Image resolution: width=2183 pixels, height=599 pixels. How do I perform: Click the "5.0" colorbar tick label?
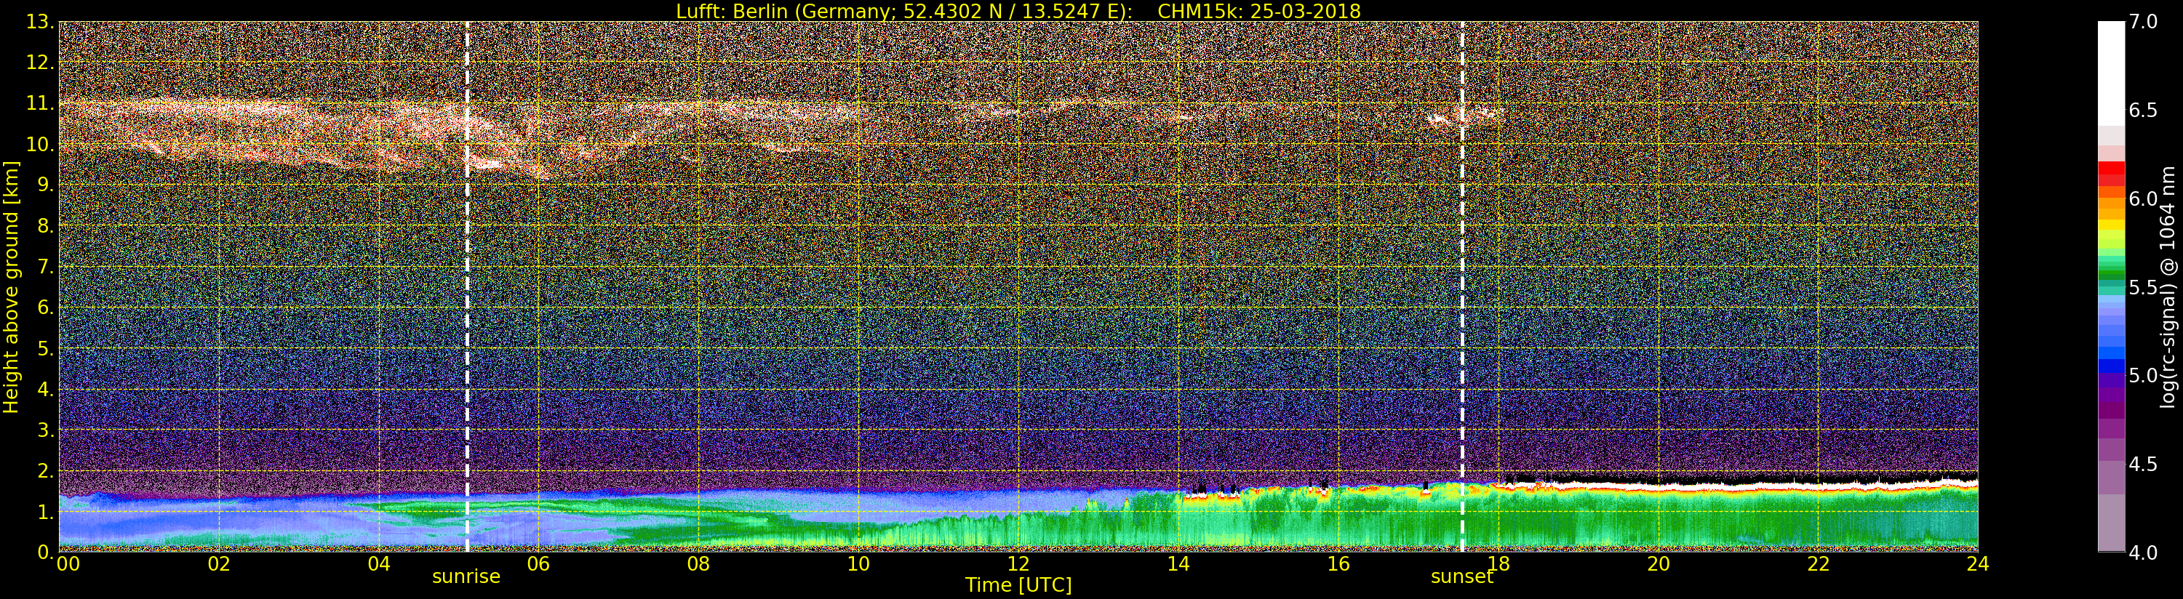2143,375
